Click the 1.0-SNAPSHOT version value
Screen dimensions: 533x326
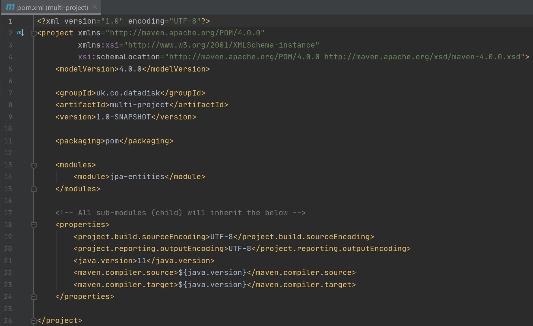124,117
